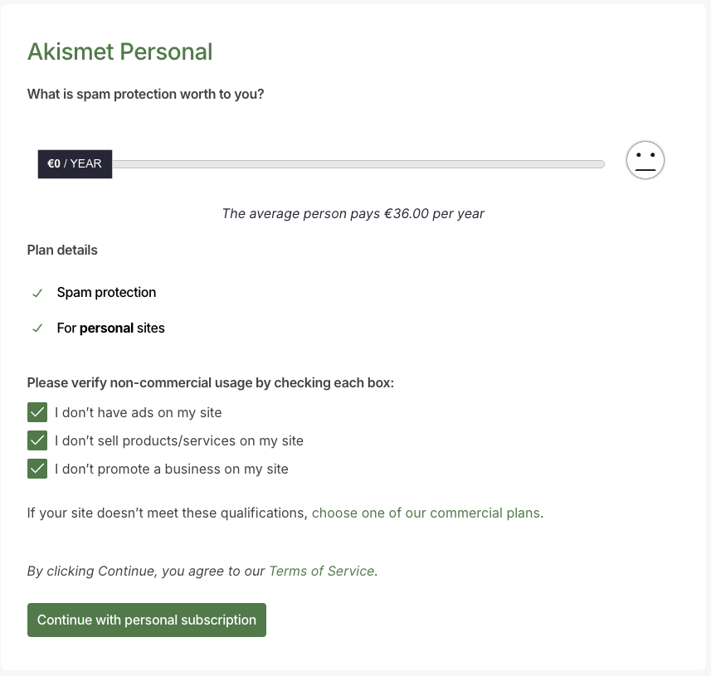Click the verify non-commercial usage heading

click(210, 382)
